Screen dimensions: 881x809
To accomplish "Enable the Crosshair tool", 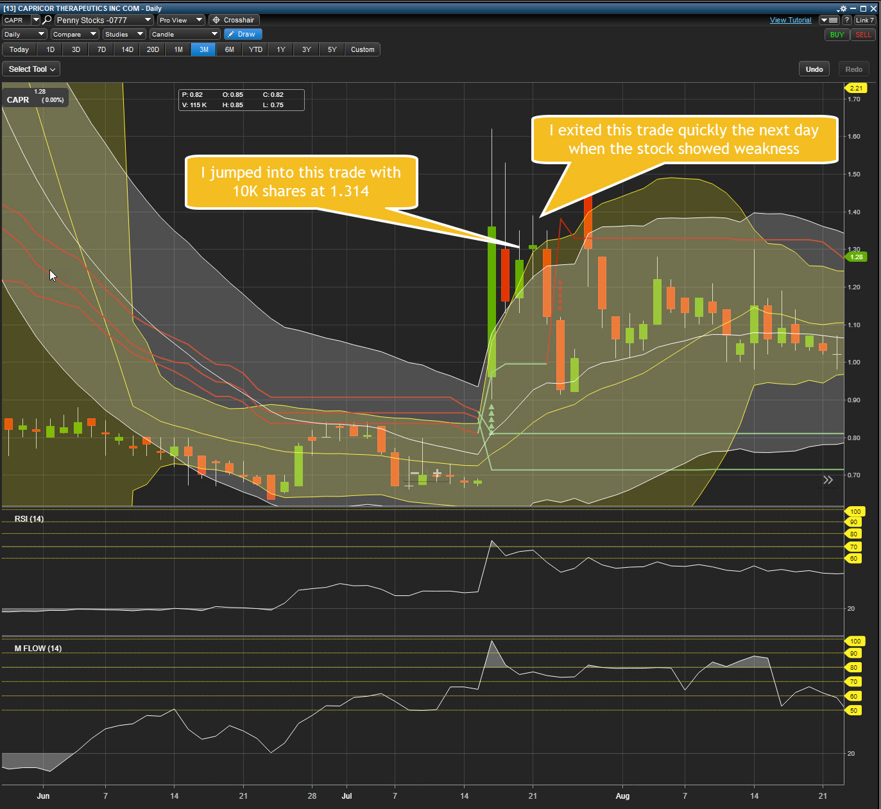I will pyautogui.click(x=234, y=20).
